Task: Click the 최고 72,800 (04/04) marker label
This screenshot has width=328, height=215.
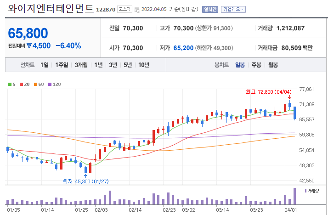Action: pos(269,92)
